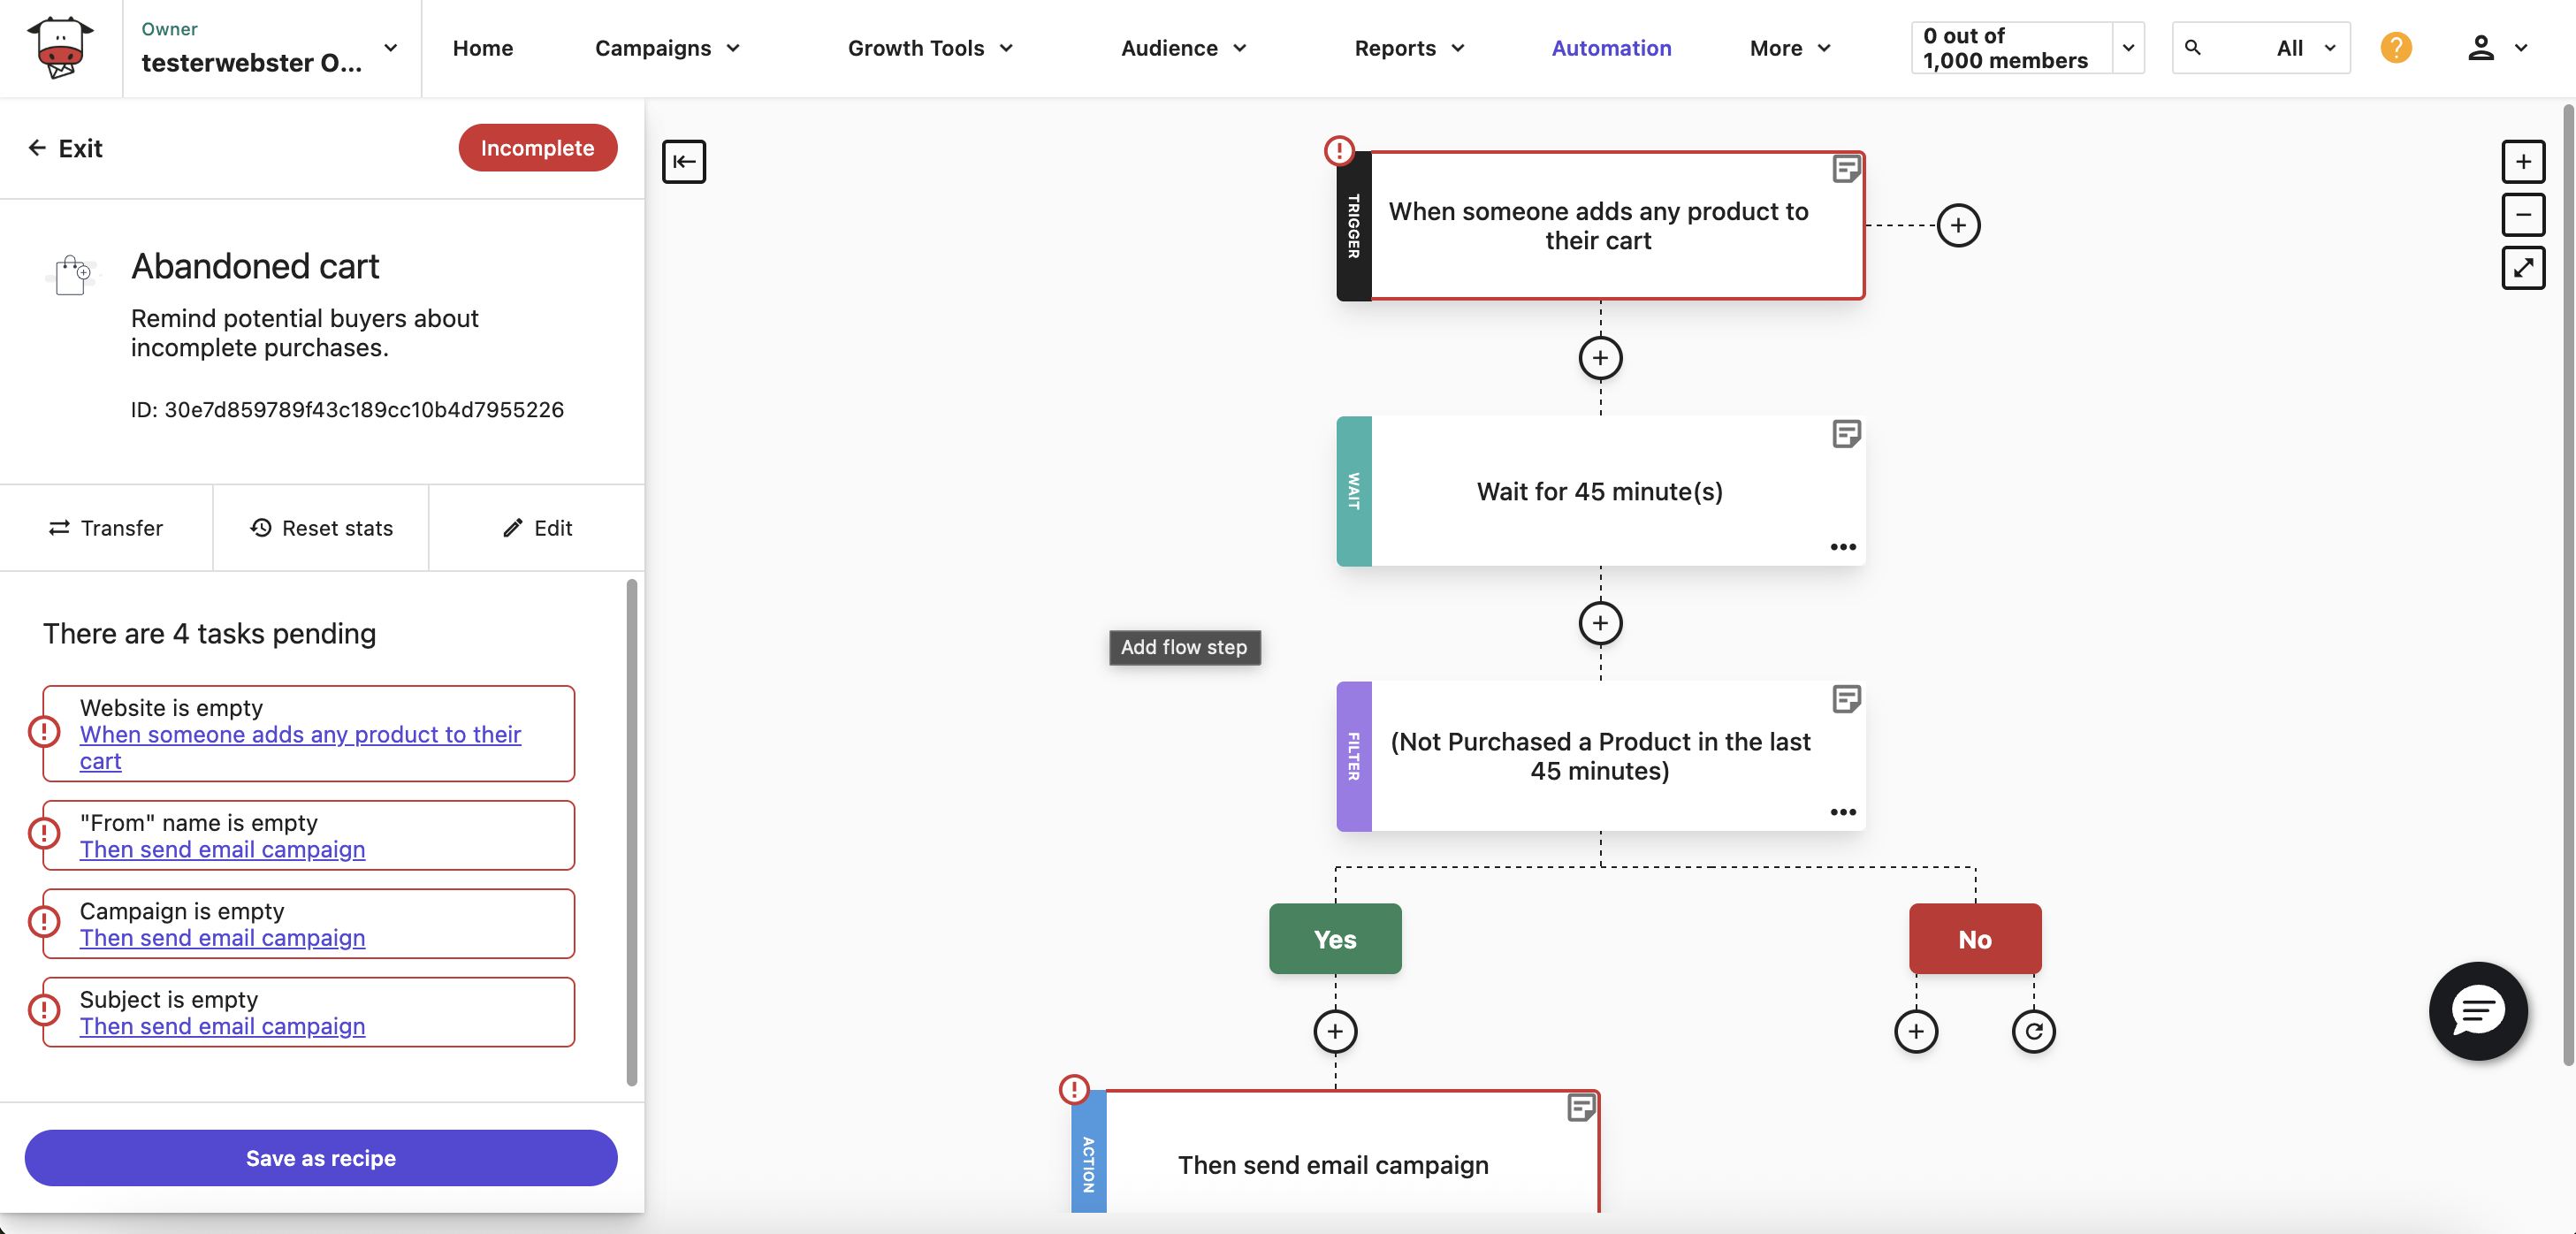Click the search icon in the top bar
2576x1234 pixels.
pos(2194,47)
